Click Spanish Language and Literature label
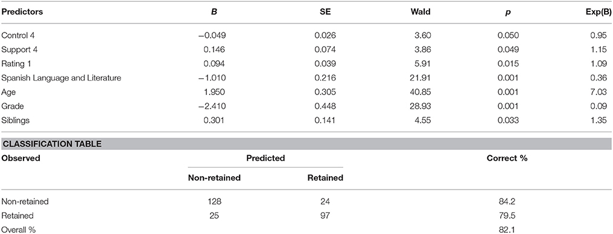The width and height of the screenshot is (613, 234). click(61, 78)
